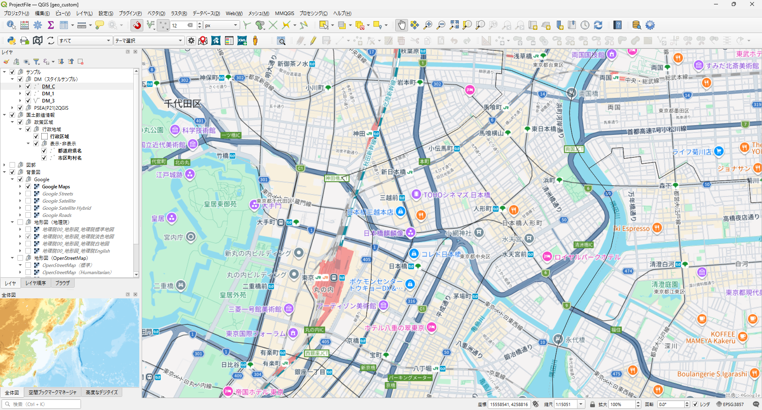Select the Pan Map hand tool

pos(401,25)
